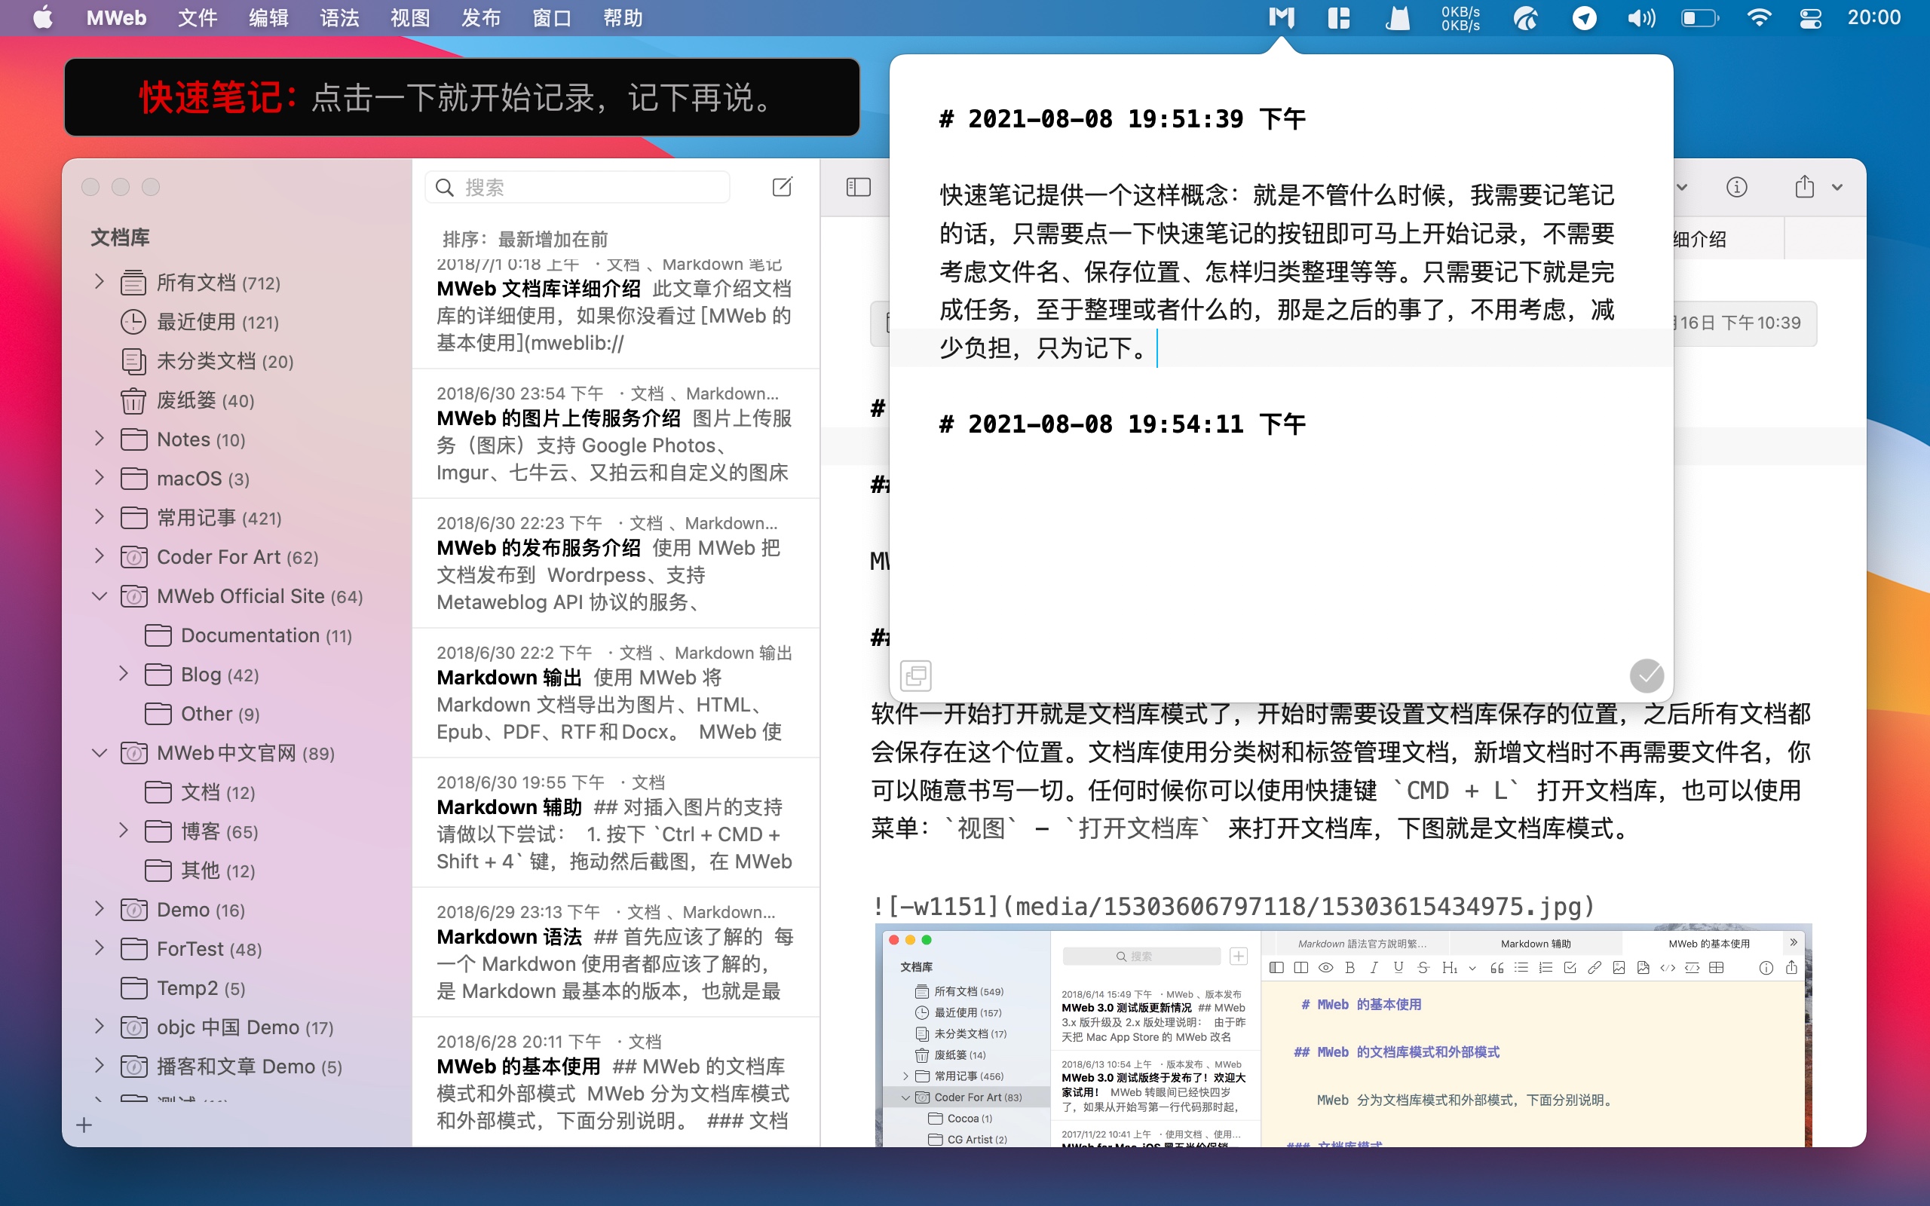Click the new document compose icon

click(x=782, y=188)
